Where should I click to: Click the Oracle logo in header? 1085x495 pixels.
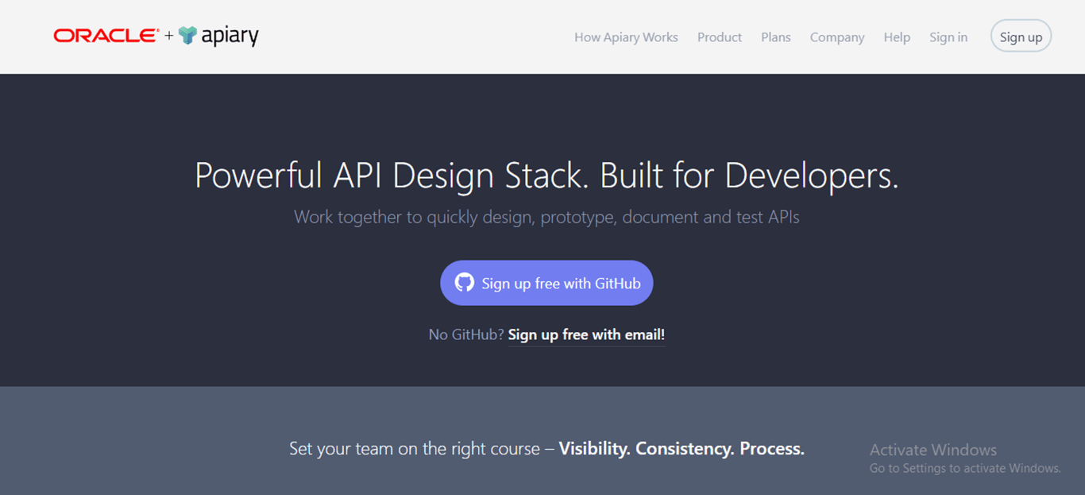tap(106, 36)
